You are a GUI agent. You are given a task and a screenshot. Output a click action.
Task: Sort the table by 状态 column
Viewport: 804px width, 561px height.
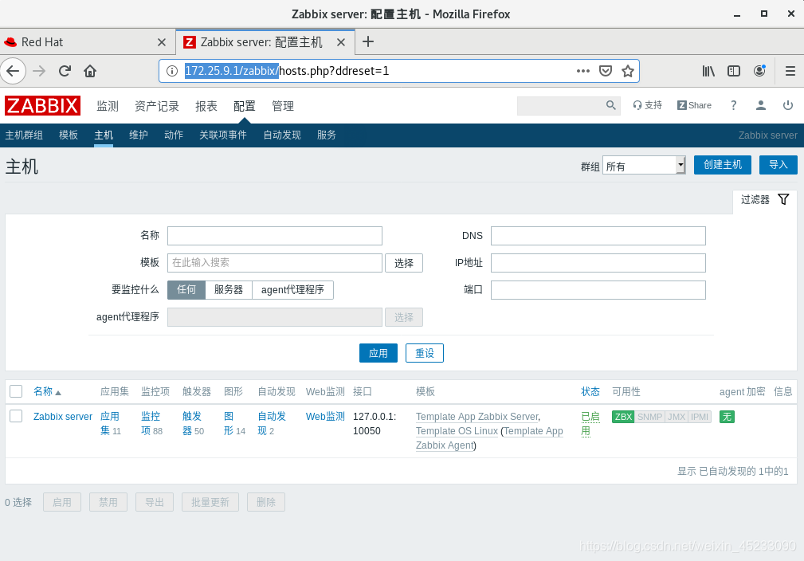click(x=590, y=392)
